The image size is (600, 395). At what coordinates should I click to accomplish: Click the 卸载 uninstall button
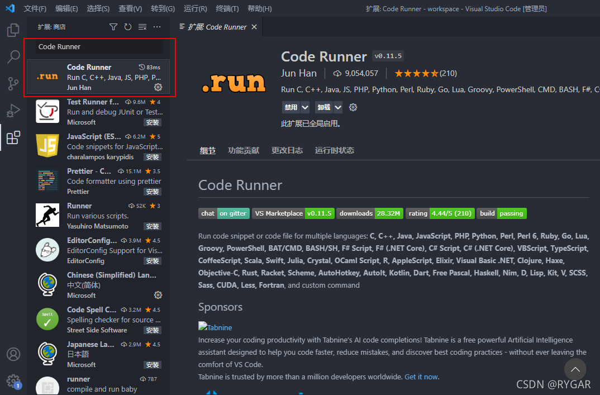click(x=324, y=107)
